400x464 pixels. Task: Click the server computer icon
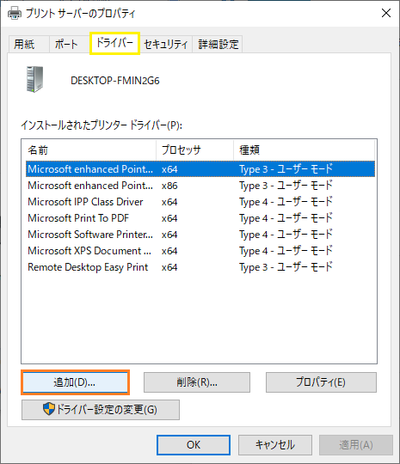point(34,79)
